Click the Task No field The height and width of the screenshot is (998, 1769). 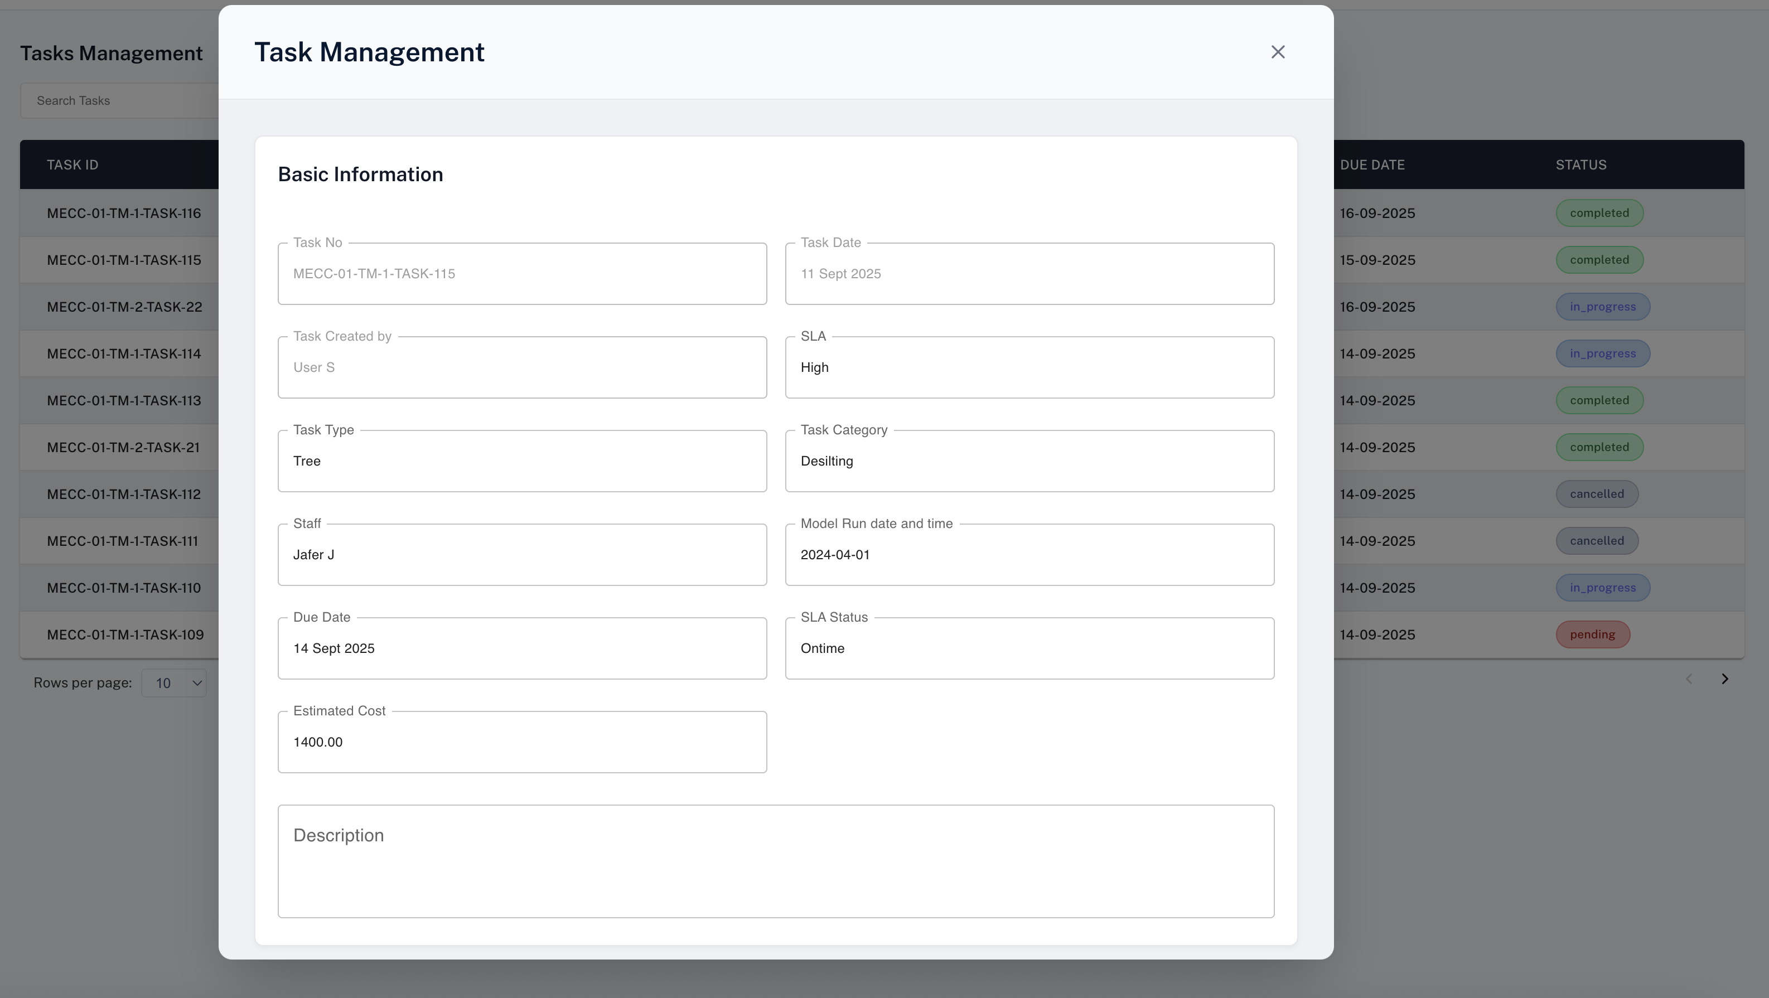point(522,274)
